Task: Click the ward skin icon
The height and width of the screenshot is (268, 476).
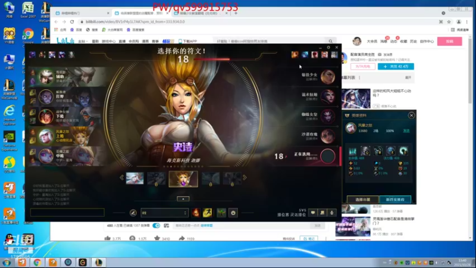Action: coord(221,213)
